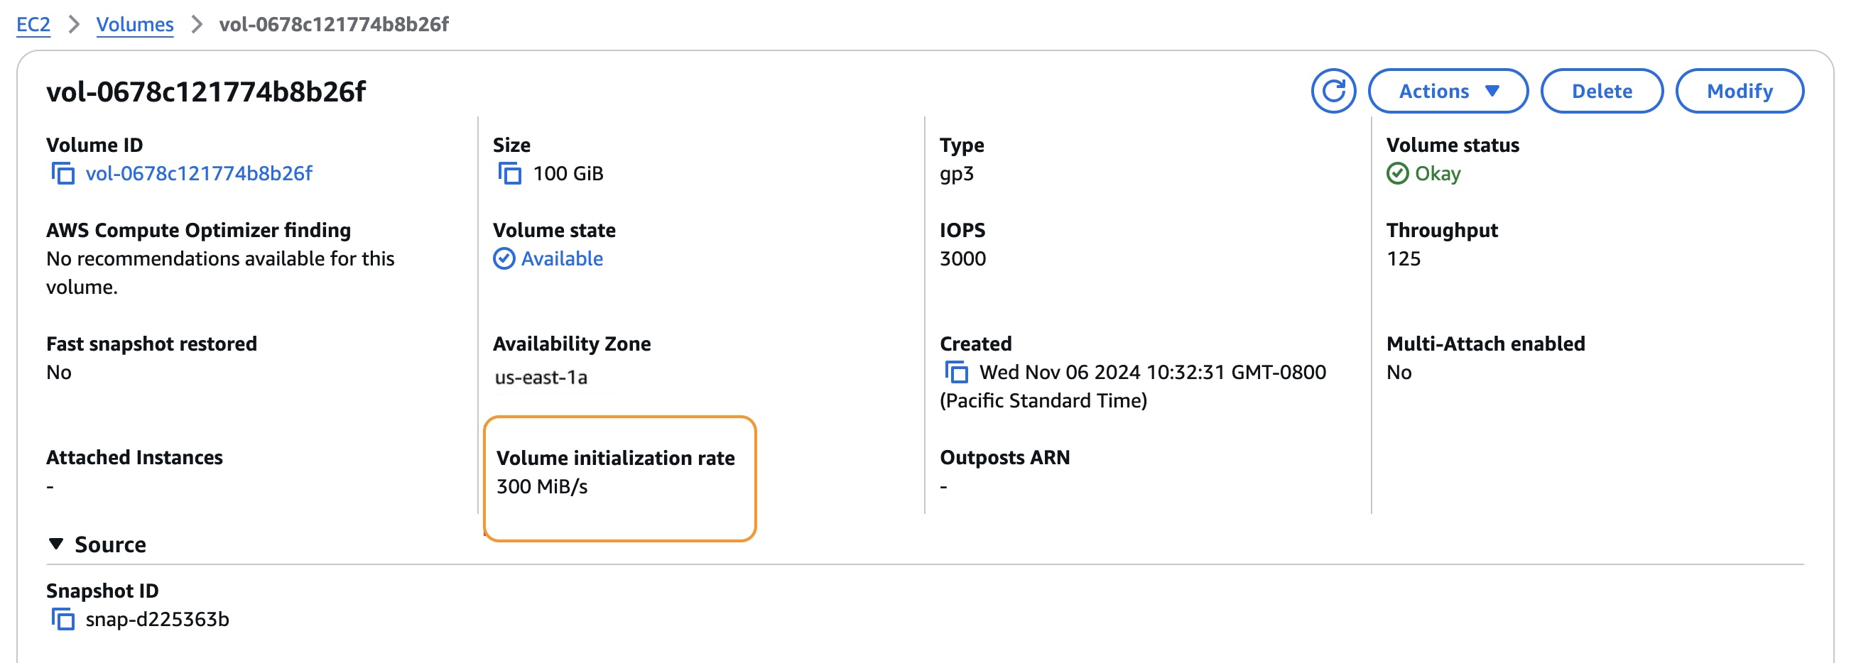Click the snap-d225363b snapshot text
1856x663 pixels.
tap(157, 619)
